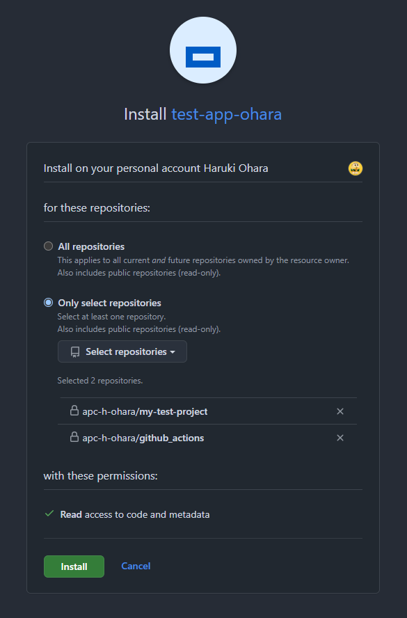The height and width of the screenshot is (618, 407).
Task: Remove my-test-project with its X icon
Action: 340,411
